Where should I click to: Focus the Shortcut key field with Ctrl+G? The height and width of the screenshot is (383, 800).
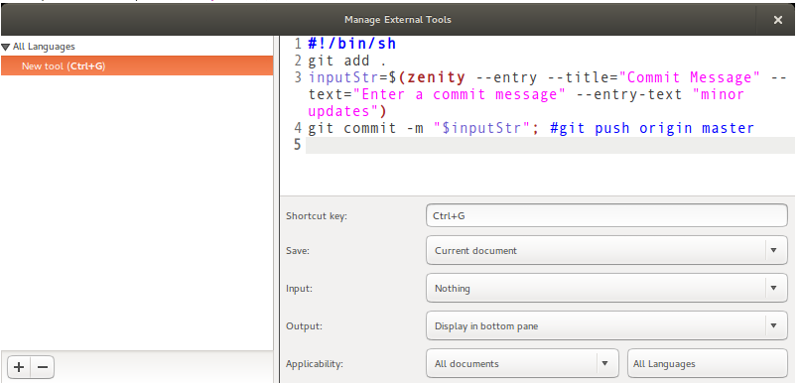tap(606, 215)
